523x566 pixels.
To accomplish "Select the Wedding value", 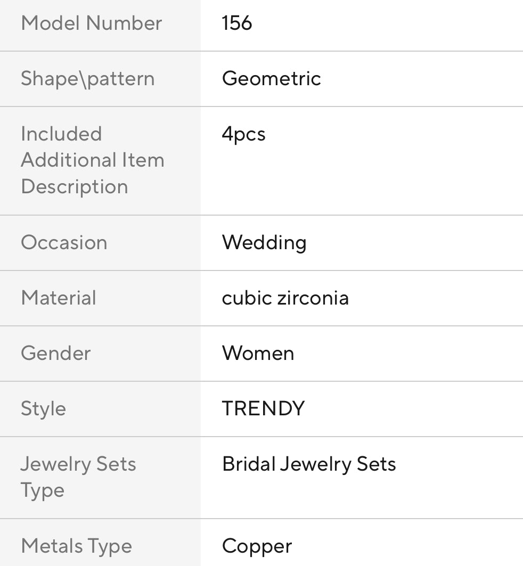I will point(264,243).
